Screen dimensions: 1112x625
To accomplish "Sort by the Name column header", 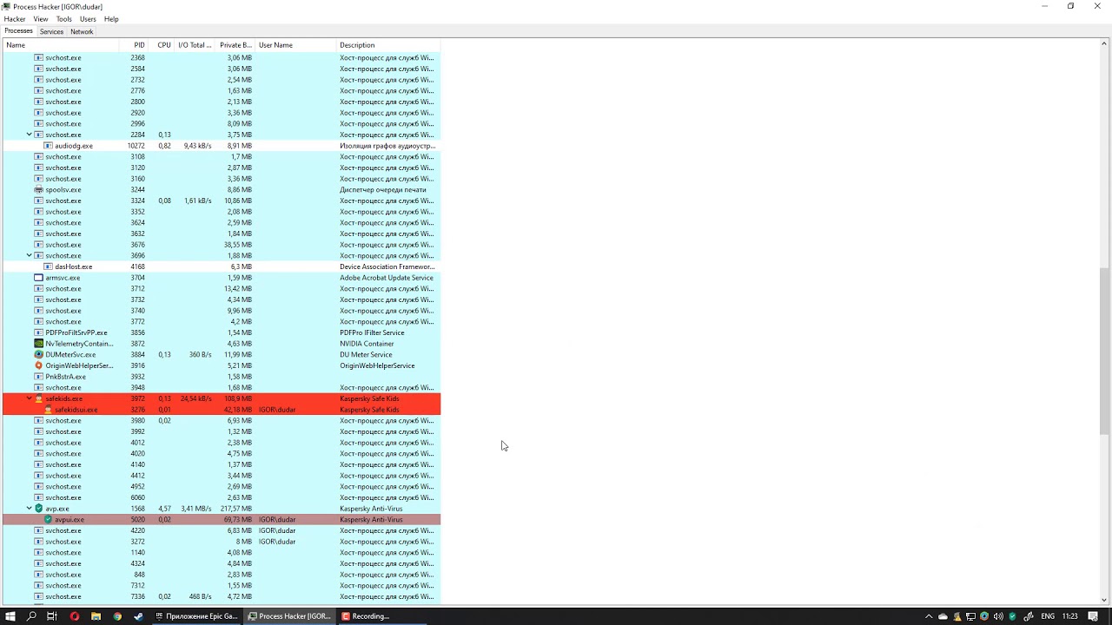I will pyautogui.click(x=61, y=45).
